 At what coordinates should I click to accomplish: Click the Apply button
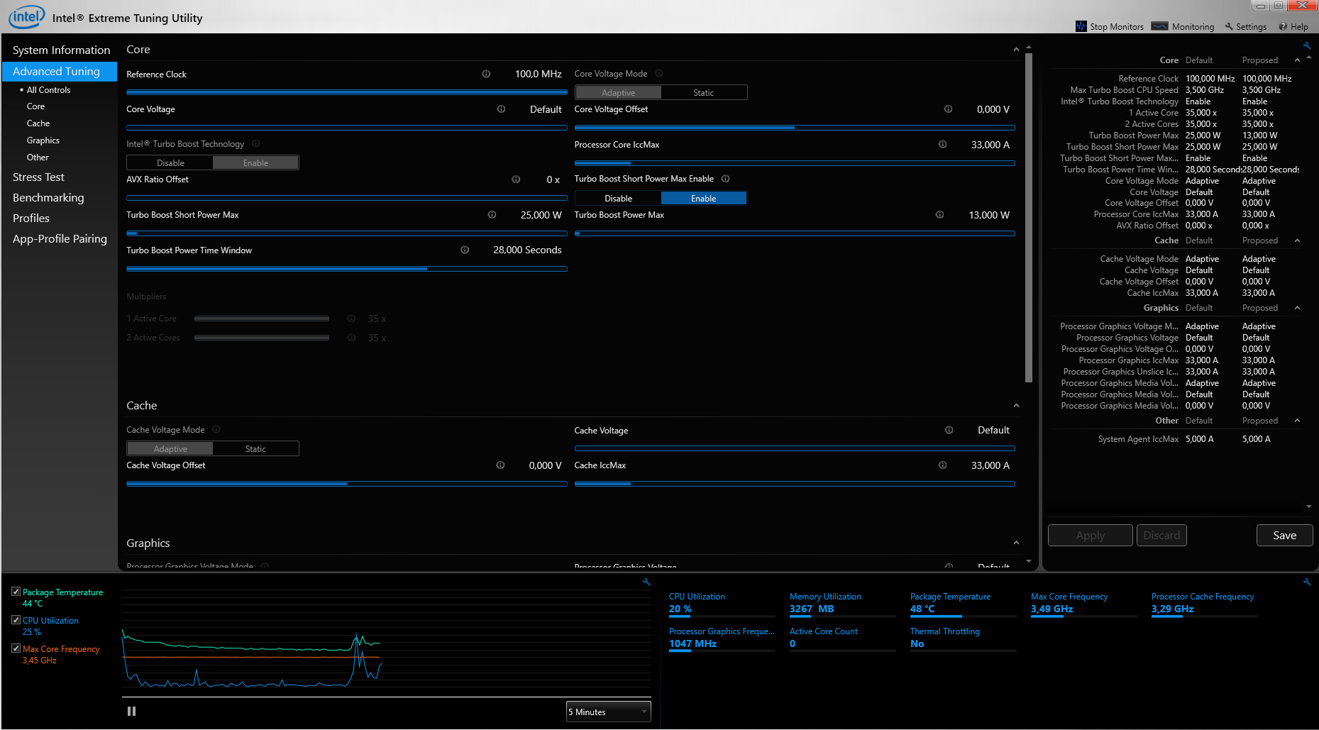[x=1090, y=536]
